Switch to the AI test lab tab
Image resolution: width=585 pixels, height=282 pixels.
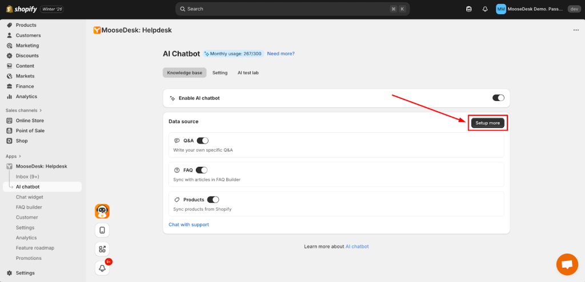[248, 73]
